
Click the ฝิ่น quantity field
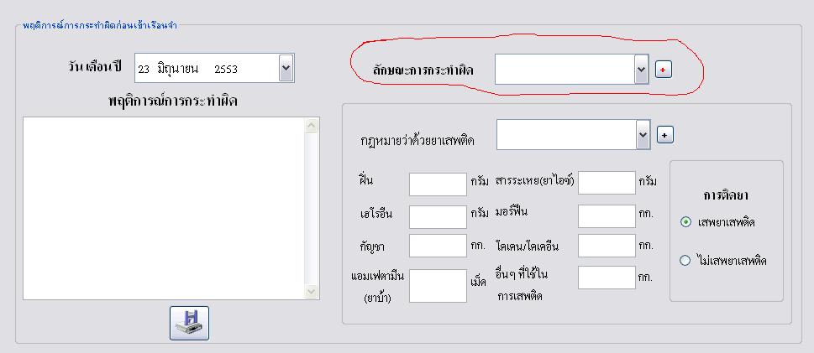point(438,184)
